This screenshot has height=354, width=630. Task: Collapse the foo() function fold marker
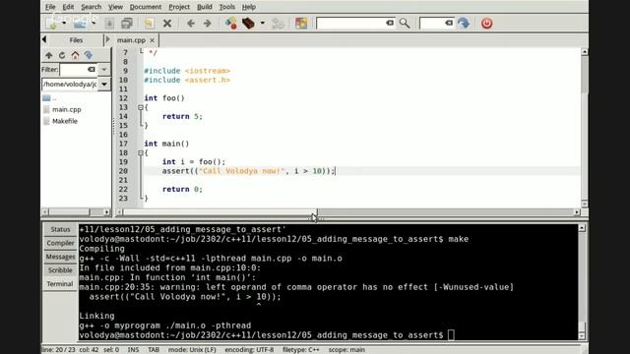coord(141,107)
